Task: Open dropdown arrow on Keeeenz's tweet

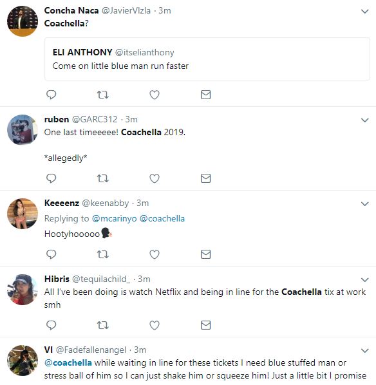Action: click(x=365, y=204)
